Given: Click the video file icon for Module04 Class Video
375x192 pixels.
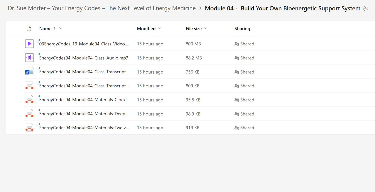Looking at the screenshot, I should (x=29, y=44).
